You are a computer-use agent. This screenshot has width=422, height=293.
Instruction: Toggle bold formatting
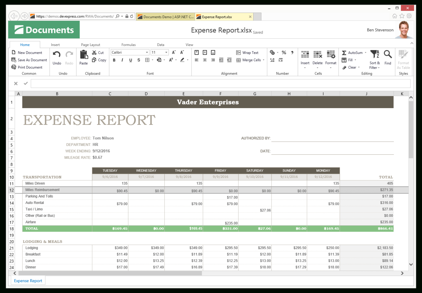(114, 60)
